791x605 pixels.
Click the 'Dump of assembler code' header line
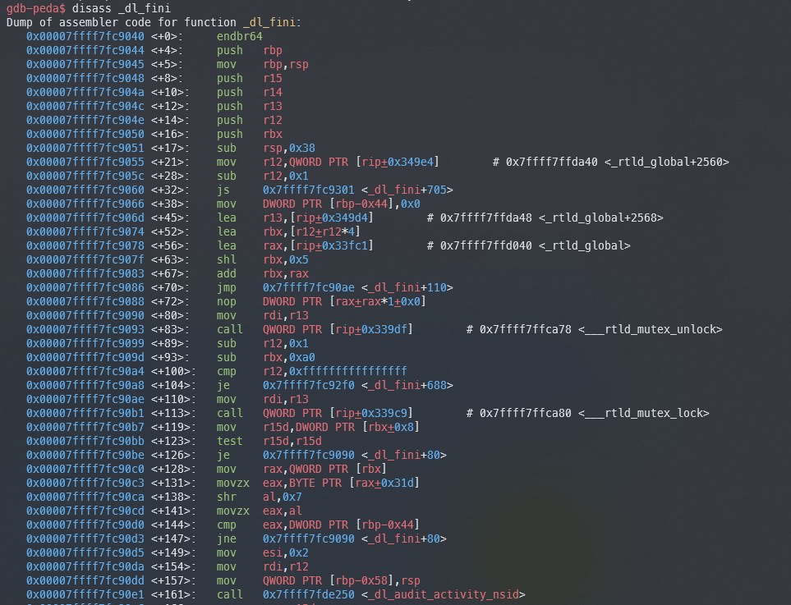click(154, 22)
